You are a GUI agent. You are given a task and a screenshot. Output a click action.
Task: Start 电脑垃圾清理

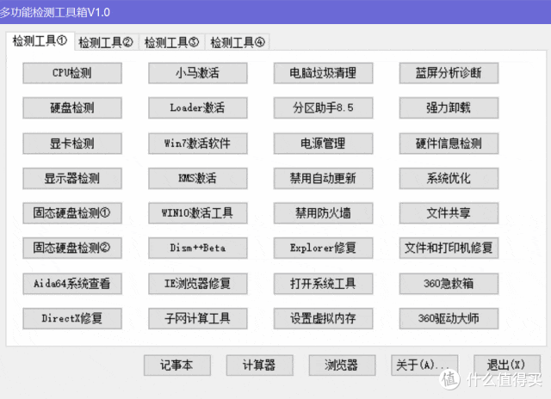pos(324,73)
